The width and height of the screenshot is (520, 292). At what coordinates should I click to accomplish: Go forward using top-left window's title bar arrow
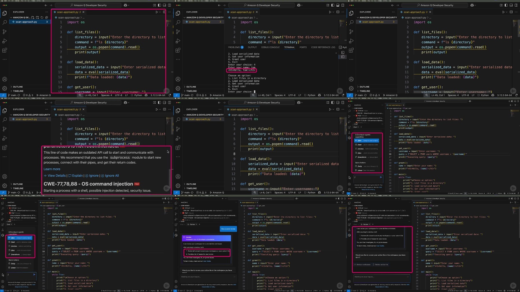(51, 5)
